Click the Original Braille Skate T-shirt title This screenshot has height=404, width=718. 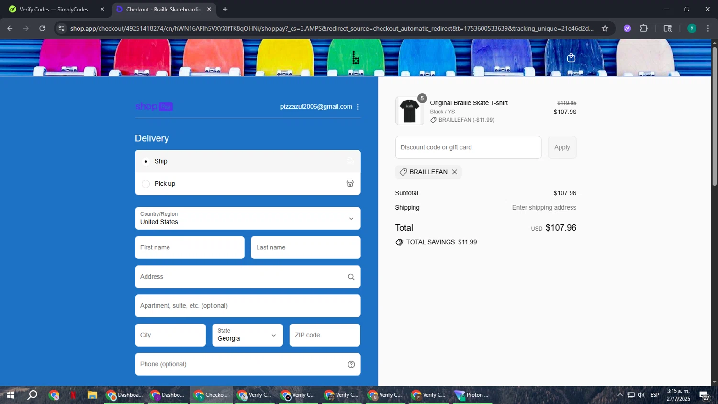pyautogui.click(x=469, y=103)
